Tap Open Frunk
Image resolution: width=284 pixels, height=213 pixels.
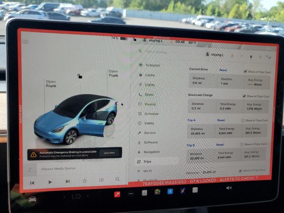tap(51, 84)
